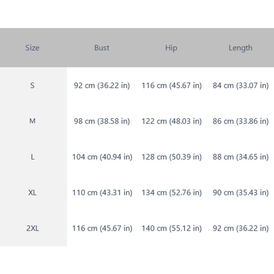Click the 98 cm bust measurement
This screenshot has height=274, width=274.
(x=102, y=121)
